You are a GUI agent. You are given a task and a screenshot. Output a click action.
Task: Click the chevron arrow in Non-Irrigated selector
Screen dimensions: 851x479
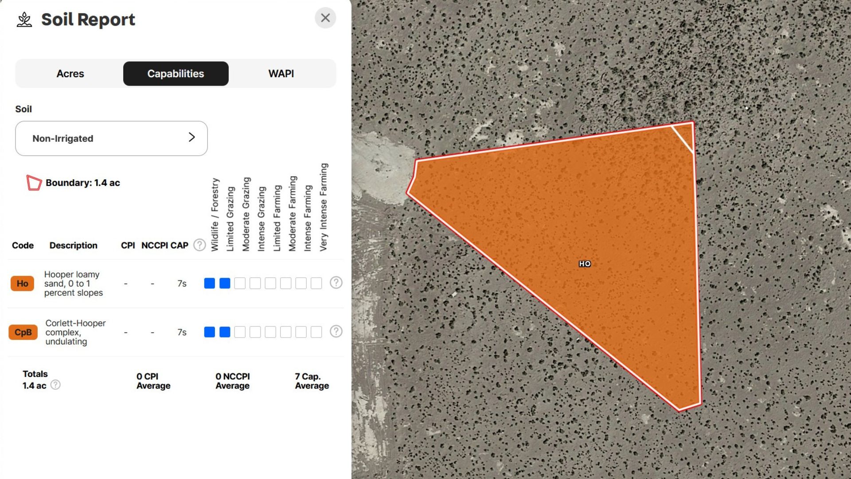tap(191, 137)
